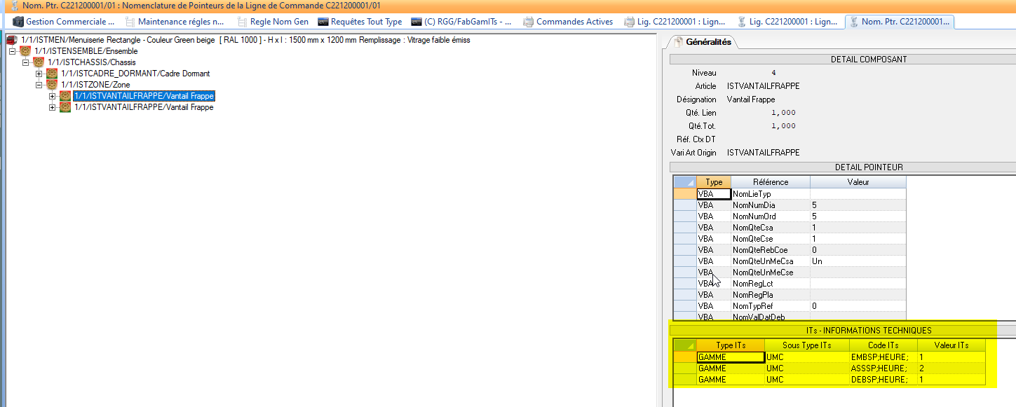Expand the ISTCADRE_DORMANT/Cadre Dormant node

[39, 74]
